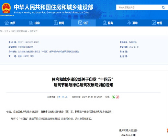Open the 公开 navigation tab
The width and height of the screenshot is (168, 138).
[x=84, y=23]
